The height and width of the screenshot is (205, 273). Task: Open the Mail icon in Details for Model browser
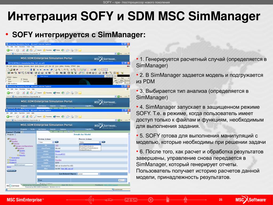pos(68,116)
